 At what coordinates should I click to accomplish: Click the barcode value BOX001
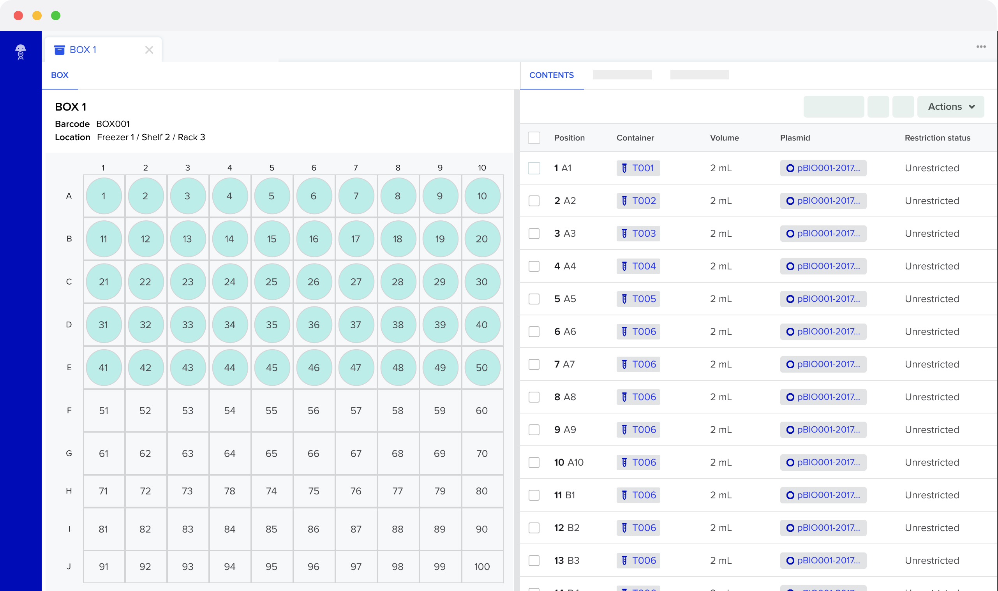[113, 124]
